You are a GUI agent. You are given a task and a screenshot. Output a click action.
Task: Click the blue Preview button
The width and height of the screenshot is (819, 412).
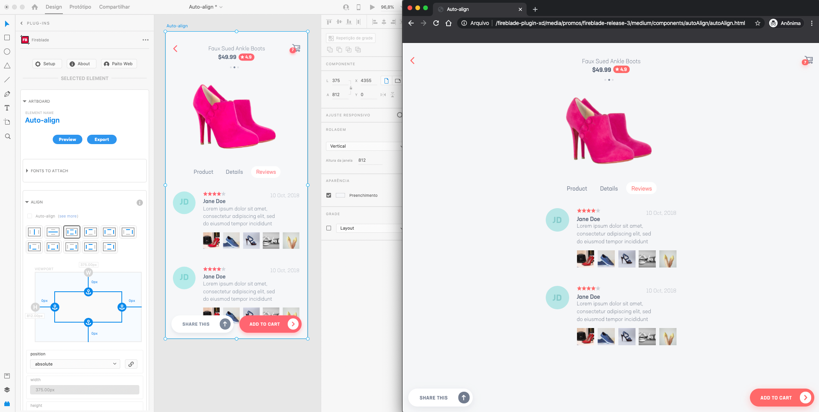point(68,139)
